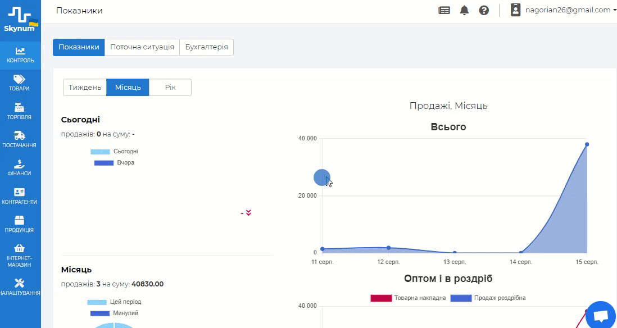Viewport: 617px width, 328px height.
Task: Open the Контроль sidebar section
Action: pos(20,56)
